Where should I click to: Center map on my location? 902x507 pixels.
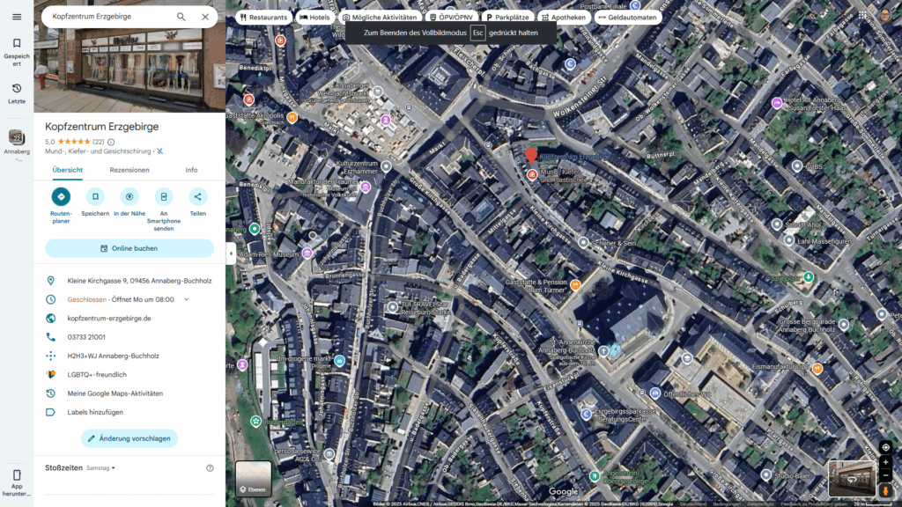tap(885, 447)
